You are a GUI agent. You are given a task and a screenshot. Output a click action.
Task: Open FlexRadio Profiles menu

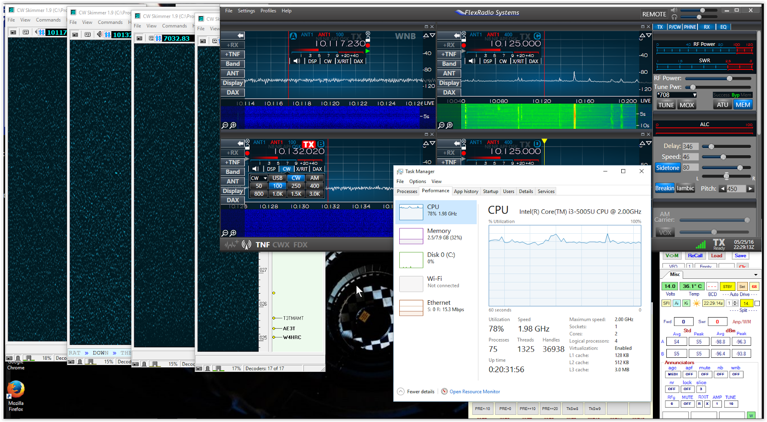click(268, 11)
